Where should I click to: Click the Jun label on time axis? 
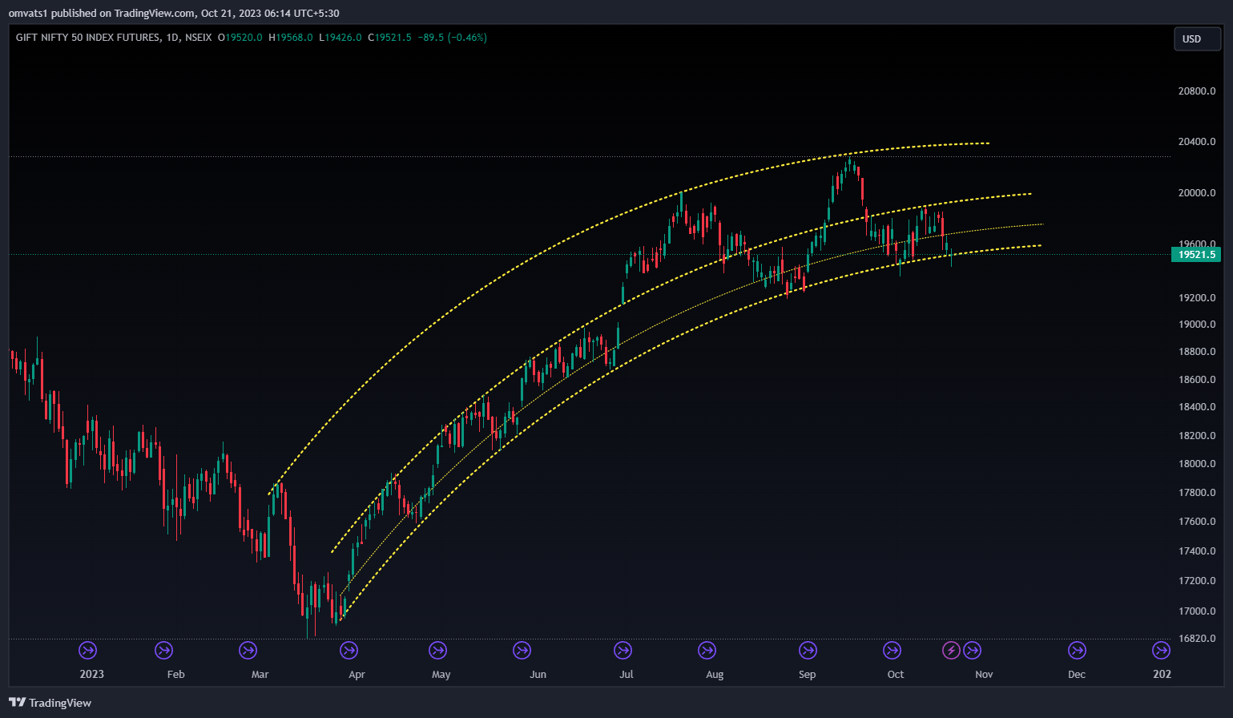coord(538,675)
